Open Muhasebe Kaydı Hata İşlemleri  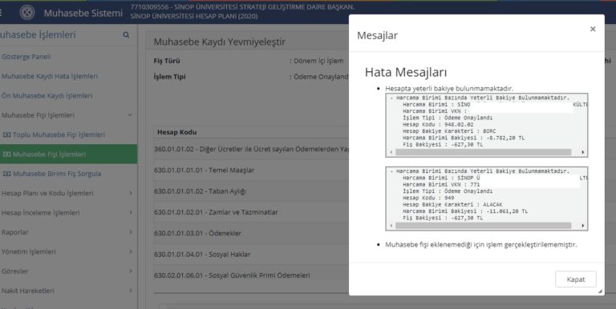pyautogui.click(x=50, y=76)
